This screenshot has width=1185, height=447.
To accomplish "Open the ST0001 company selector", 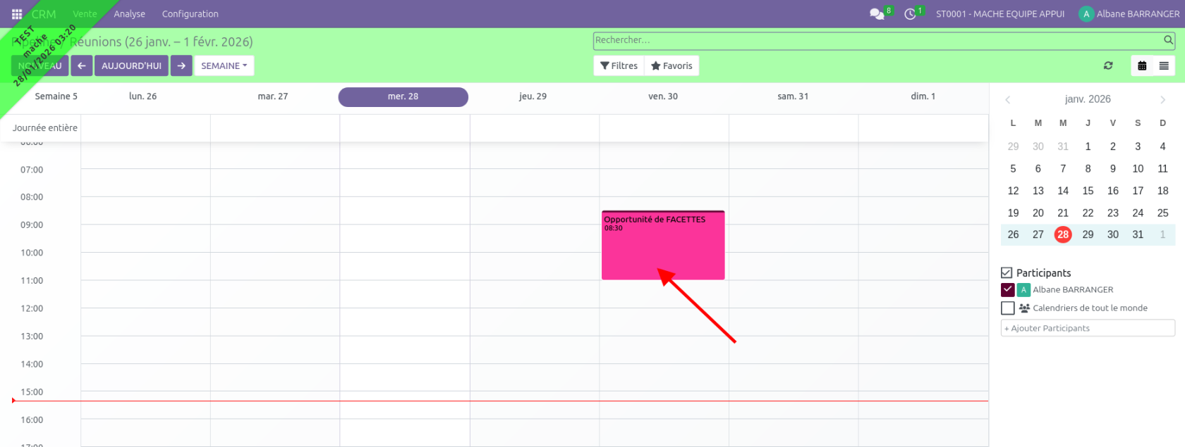I will point(999,14).
